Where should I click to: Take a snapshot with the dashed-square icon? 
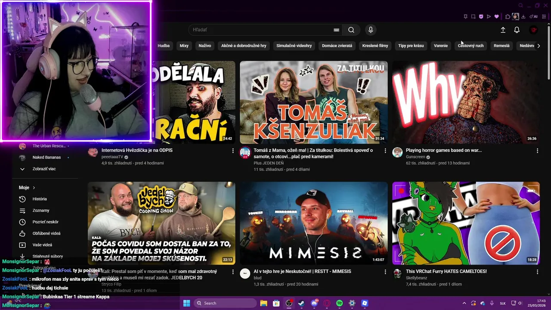(x=473, y=17)
